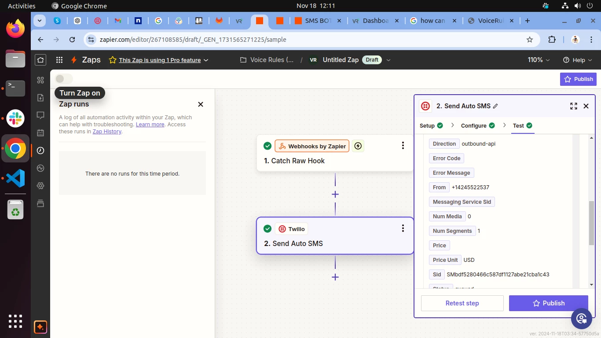This screenshot has height=338, width=601.
Task: Open Firefox from the Ubuntu dock
Action: click(15, 29)
